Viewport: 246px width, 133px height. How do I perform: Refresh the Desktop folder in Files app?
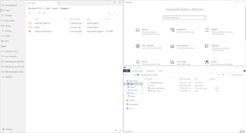tap(44, 13)
